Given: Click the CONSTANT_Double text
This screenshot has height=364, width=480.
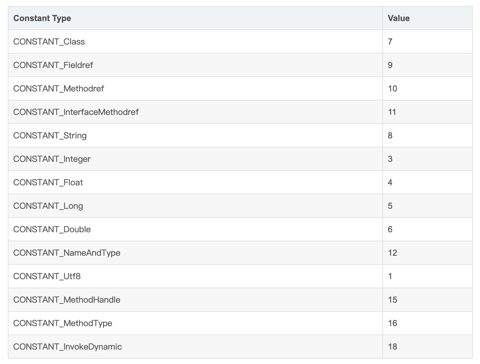Looking at the screenshot, I should pyautogui.click(x=52, y=229).
